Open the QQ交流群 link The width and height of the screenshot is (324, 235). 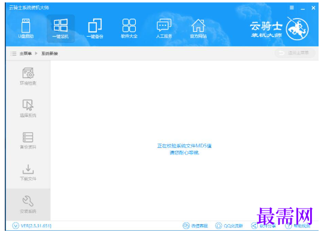tap(229, 226)
